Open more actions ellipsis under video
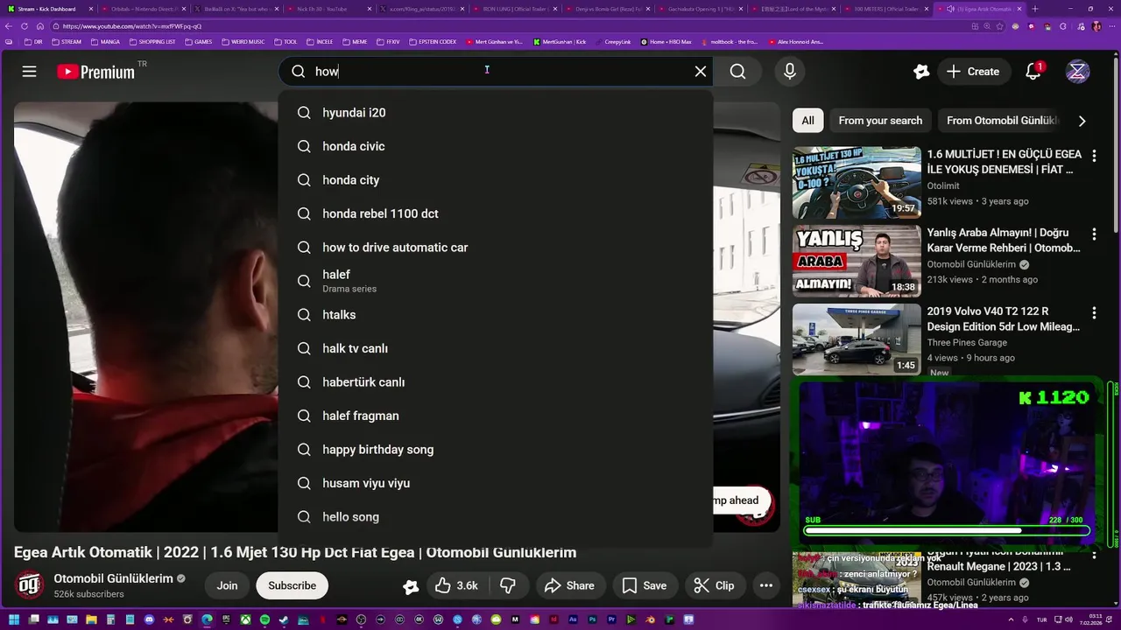 [766, 585]
